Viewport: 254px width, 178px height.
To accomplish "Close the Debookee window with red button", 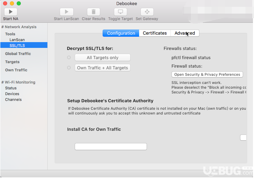I will tap(5, 3).
